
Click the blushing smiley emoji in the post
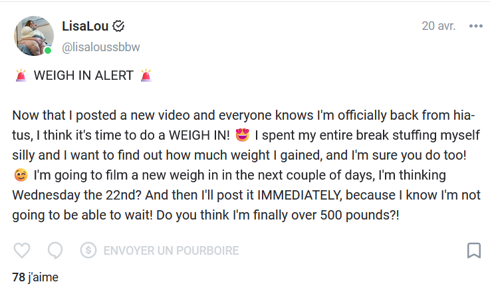(21, 176)
